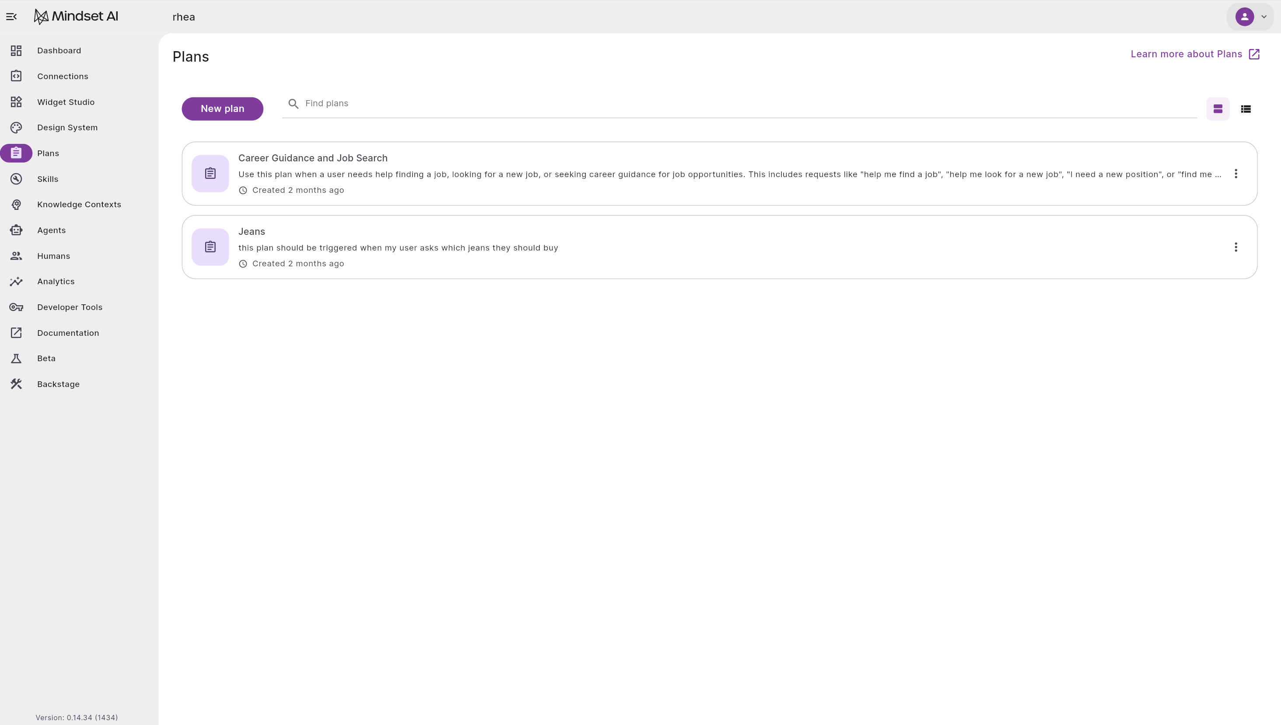Select the Plans clipboard icon
This screenshot has width=1281, height=725.
(x=17, y=153)
